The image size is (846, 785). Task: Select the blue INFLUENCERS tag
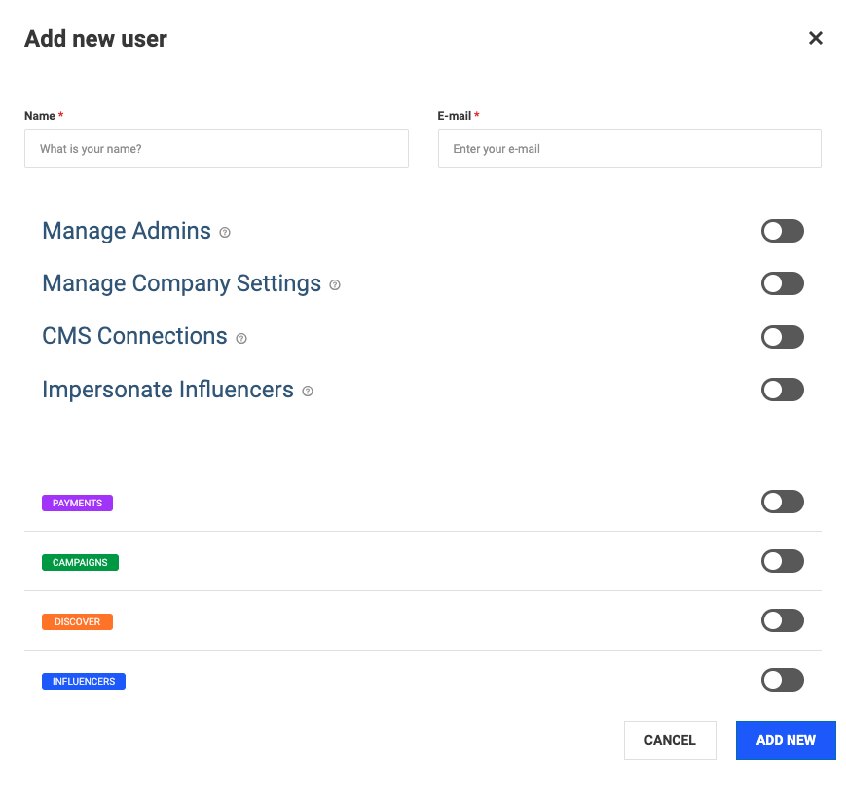84,681
